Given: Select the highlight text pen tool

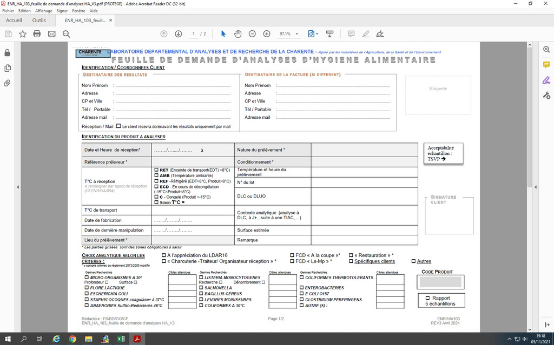Looking at the screenshot, I should pos(366,34).
